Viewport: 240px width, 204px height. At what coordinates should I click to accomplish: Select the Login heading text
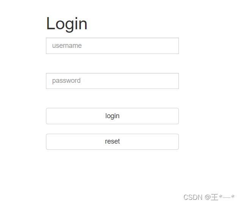point(67,24)
